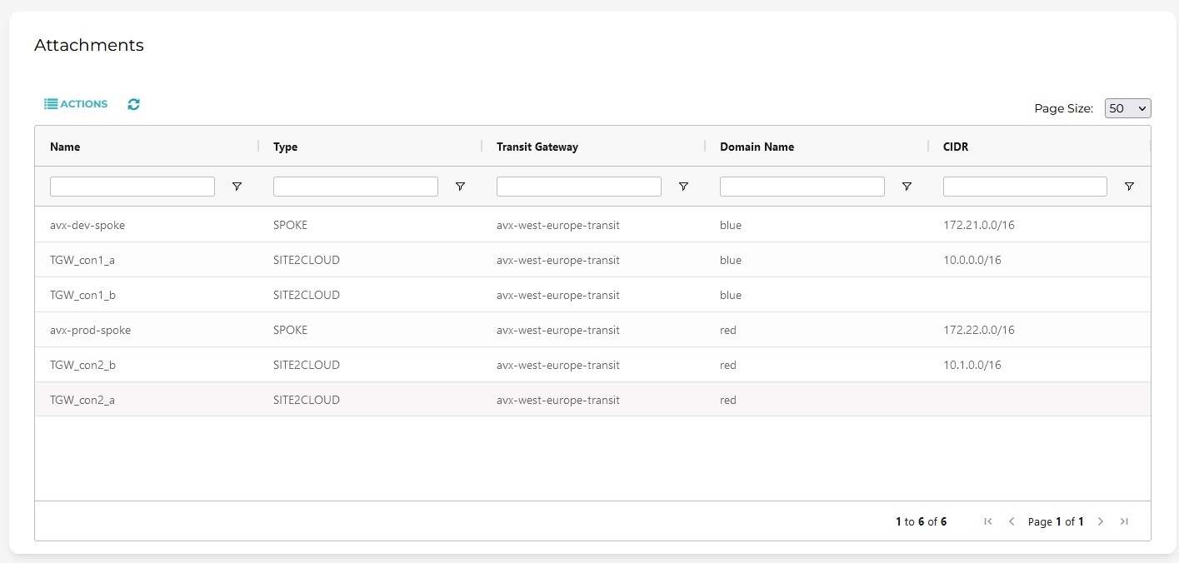Screen dimensions: 1179x563
Task: Select the TGW_con2_b row name
Action: [x=82, y=365]
